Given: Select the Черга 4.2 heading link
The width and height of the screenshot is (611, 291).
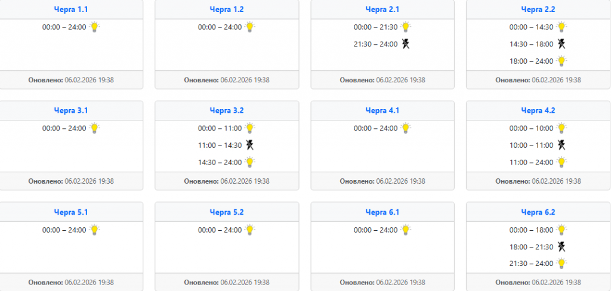Looking at the screenshot, I should coord(538,110).
